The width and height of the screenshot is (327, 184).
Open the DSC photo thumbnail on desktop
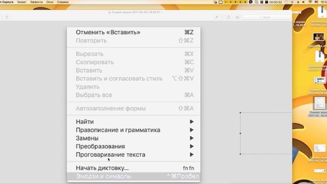tap(318, 37)
